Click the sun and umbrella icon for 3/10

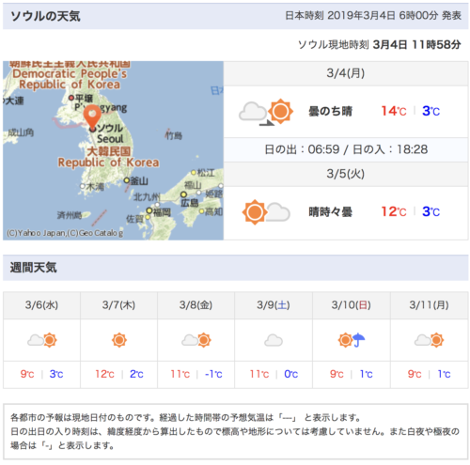point(352,340)
